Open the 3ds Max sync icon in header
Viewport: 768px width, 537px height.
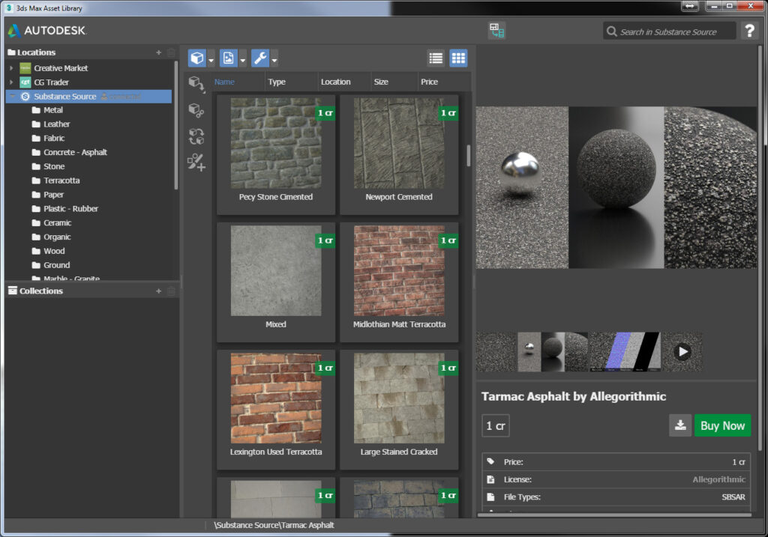click(x=496, y=30)
